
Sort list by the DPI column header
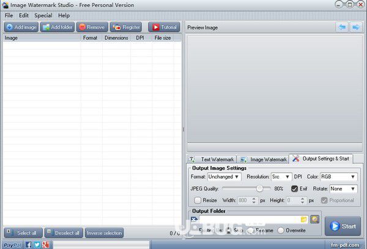pyautogui.click(x=141, y=38)
